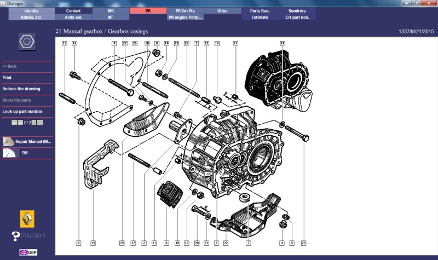438x260 pixels.
Task: Open the PR Sm Pts tab
Action: pos(185,10)
